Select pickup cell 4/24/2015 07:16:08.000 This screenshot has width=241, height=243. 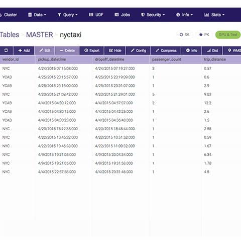pos(58,69)
